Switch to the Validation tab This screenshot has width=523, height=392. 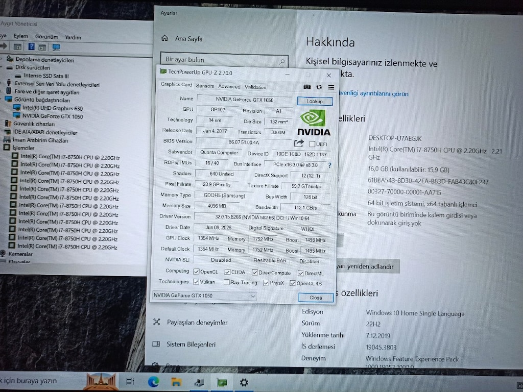coord(255,87)
